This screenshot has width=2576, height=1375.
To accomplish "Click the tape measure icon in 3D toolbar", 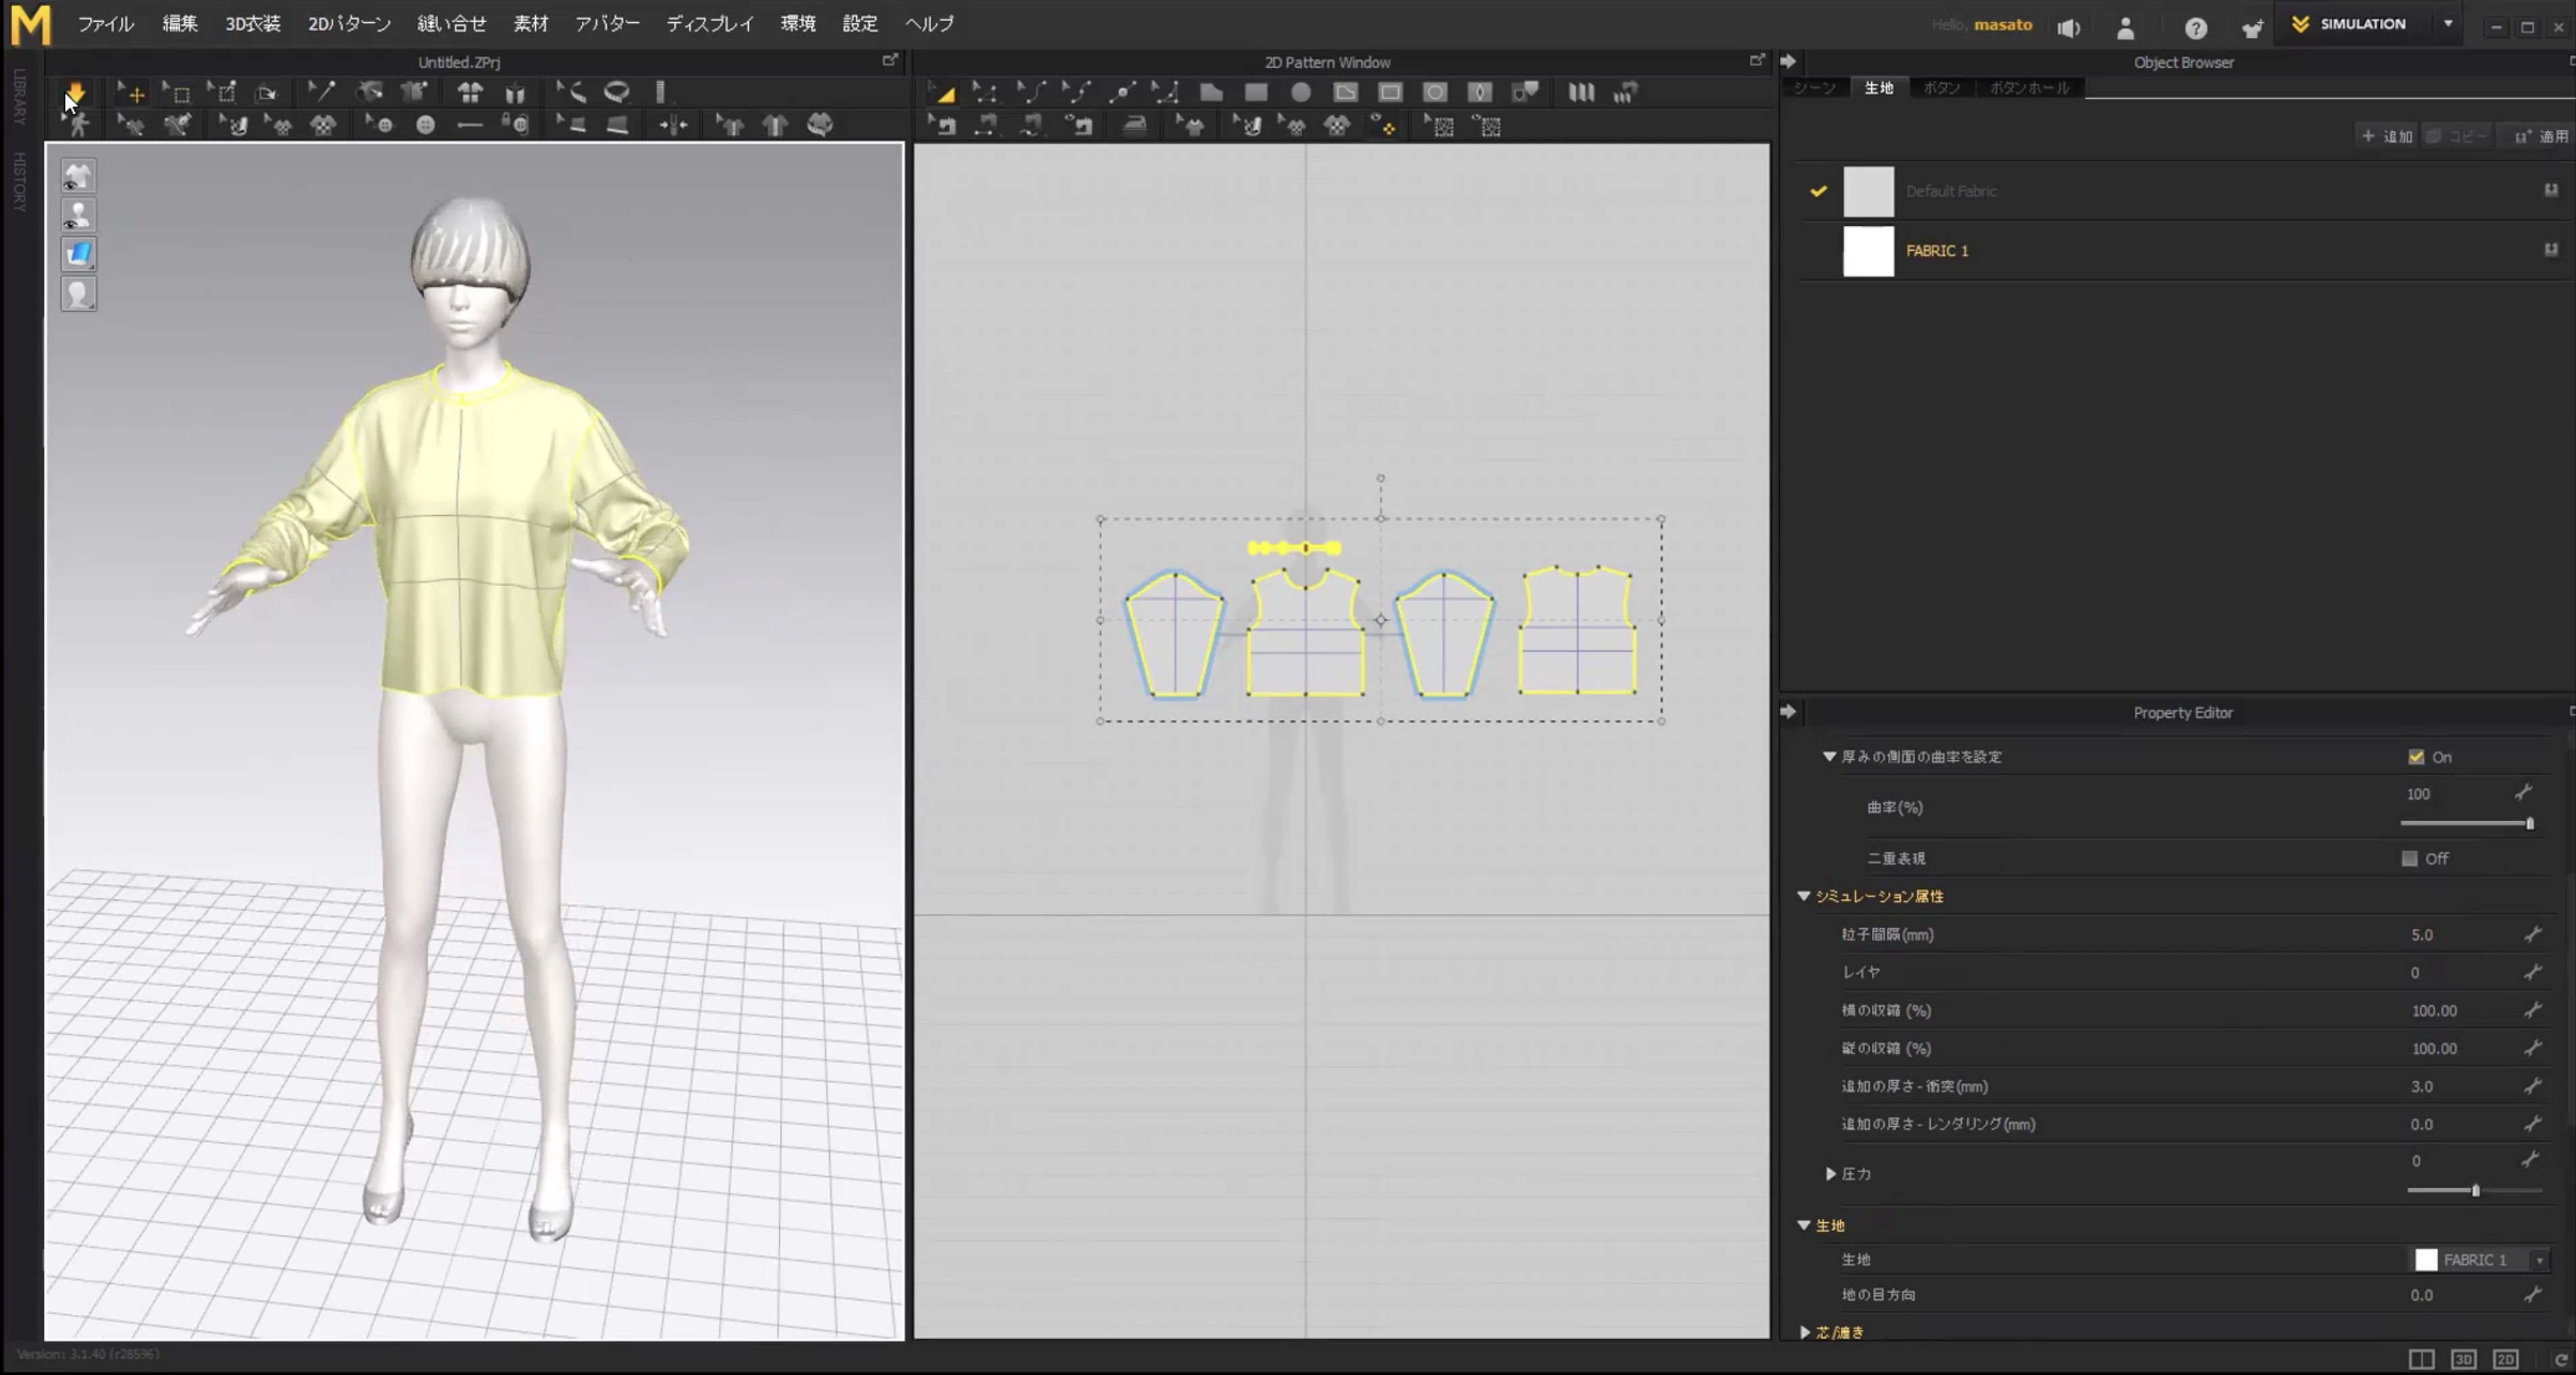I will [617, 92].
